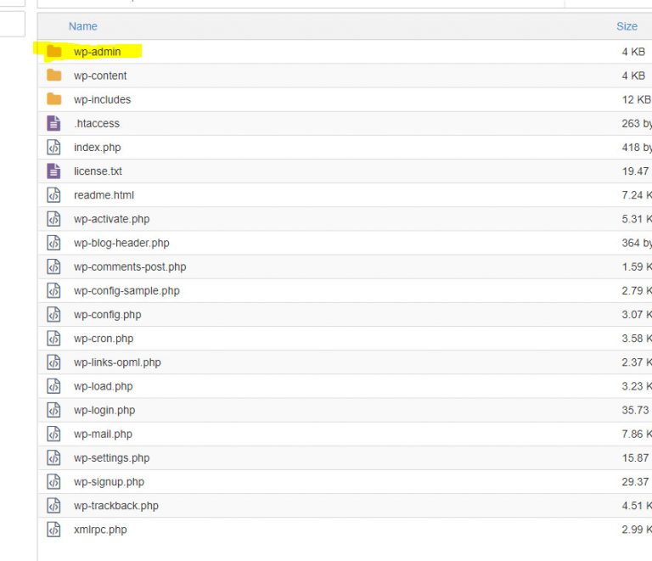Select the wp-trackback.php file name
This screenshot has width=652, height=561.
coord(116,506)
